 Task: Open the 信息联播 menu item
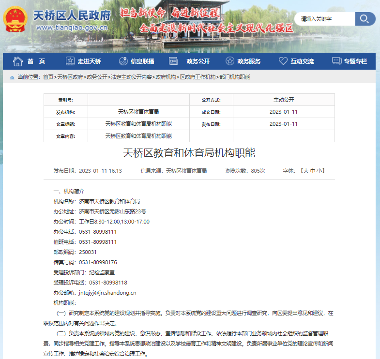[x=142, y=61]
